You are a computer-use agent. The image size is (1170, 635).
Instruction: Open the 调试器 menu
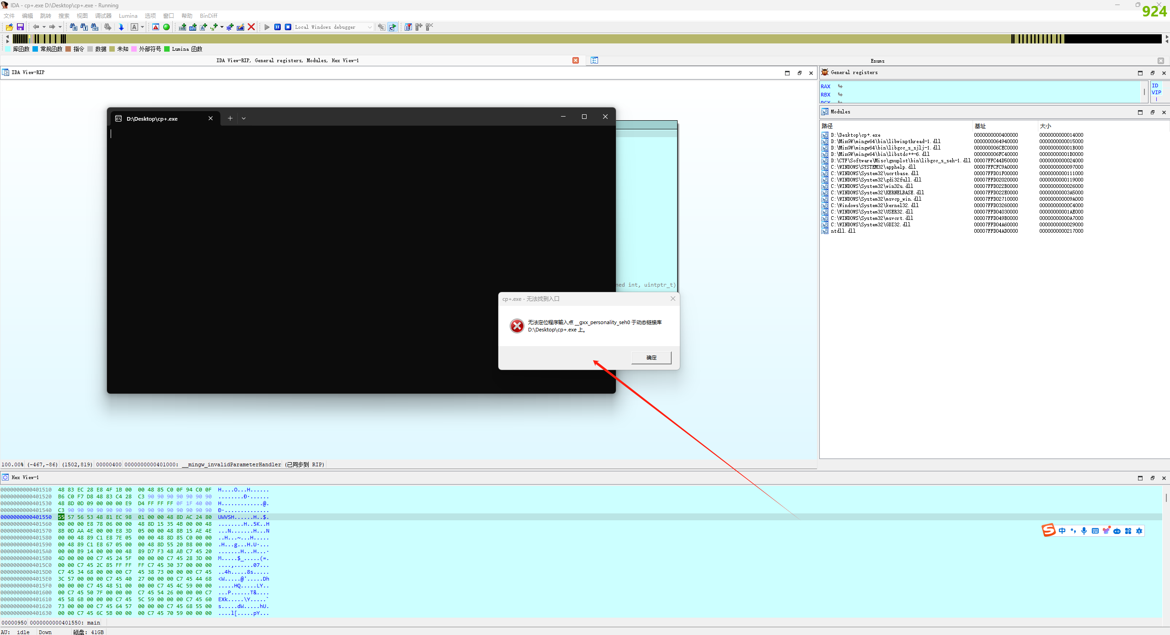tap(103, 16)
